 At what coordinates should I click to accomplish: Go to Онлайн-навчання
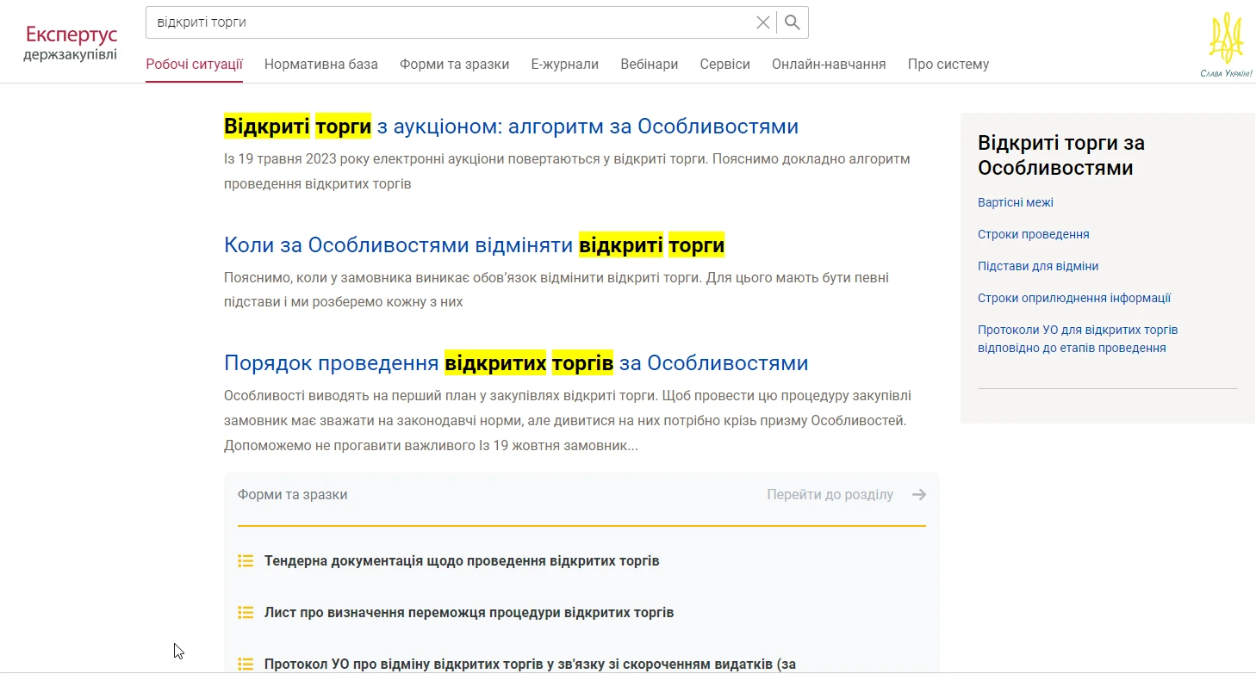click(x=828, y=64)
